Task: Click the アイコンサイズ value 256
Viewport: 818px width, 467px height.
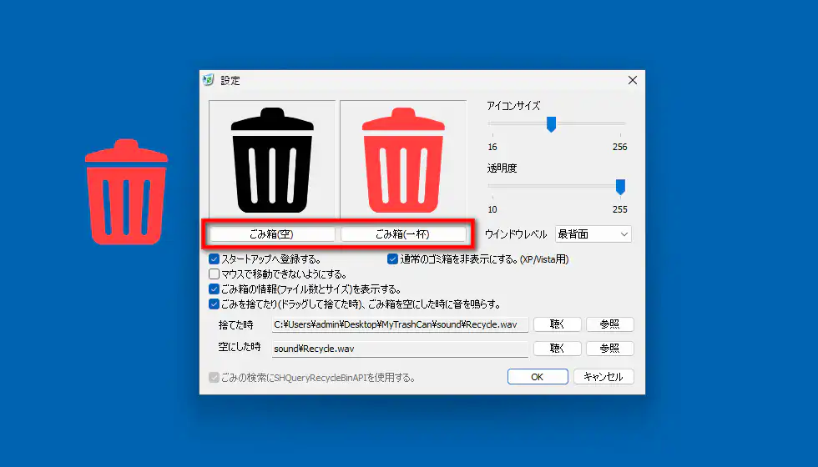Action: point(619,147)
